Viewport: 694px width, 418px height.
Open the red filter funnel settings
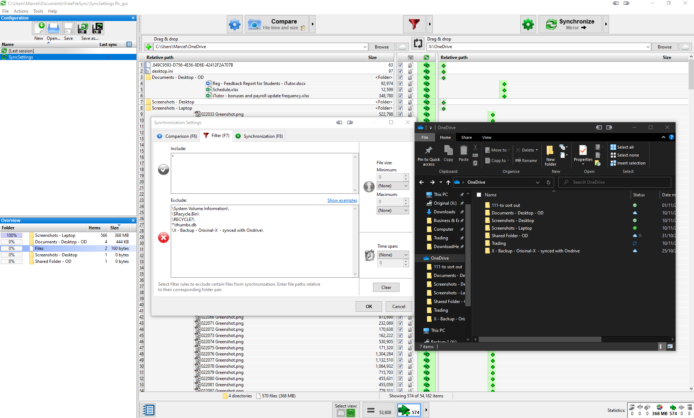414,24
